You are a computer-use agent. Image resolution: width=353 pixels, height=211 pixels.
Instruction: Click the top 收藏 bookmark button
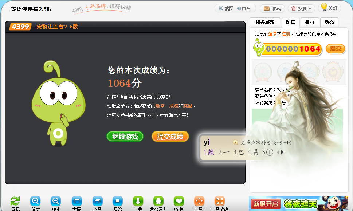(x=272, y=8)
